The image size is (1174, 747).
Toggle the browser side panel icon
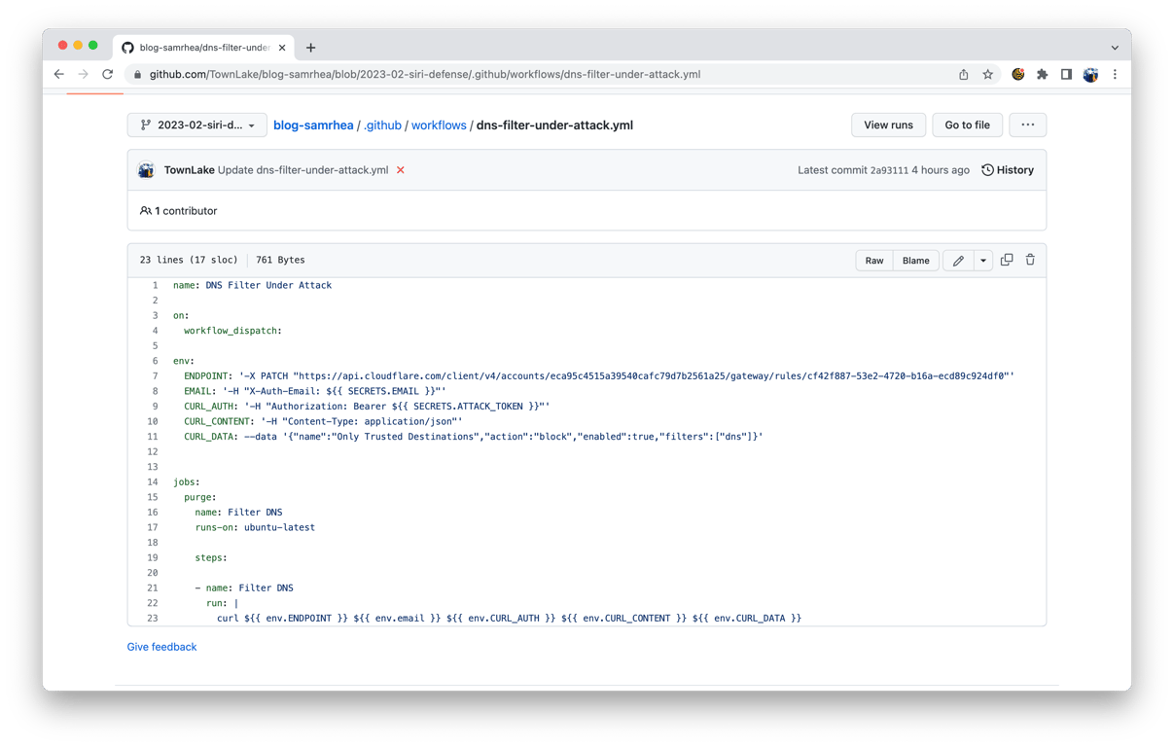(x=1066, y=74)
